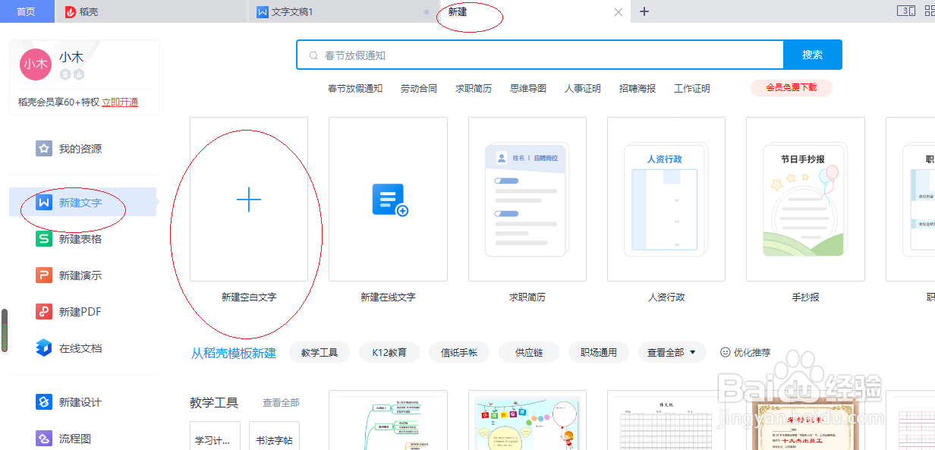The height and width of the screenshot is (450, 935).
Task: Open the 在线文档 icon
Action: [x=44, y=348]
